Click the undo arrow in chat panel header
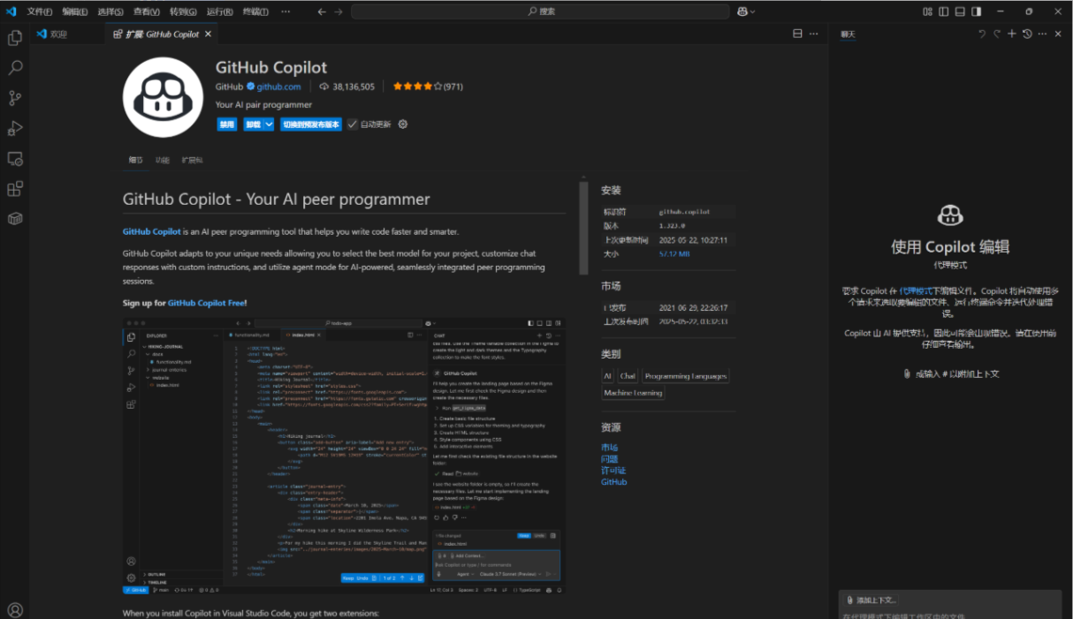This screenshot has height=619, width=1073. click(981, 34)
